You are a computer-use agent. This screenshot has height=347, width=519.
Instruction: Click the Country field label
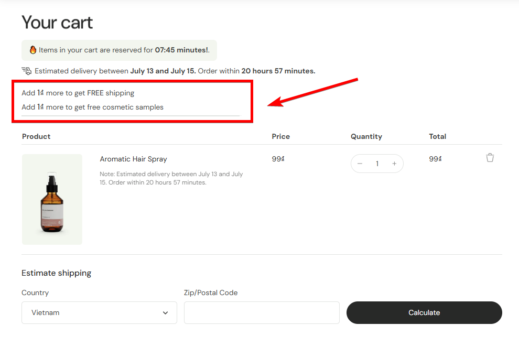[35, 293]
